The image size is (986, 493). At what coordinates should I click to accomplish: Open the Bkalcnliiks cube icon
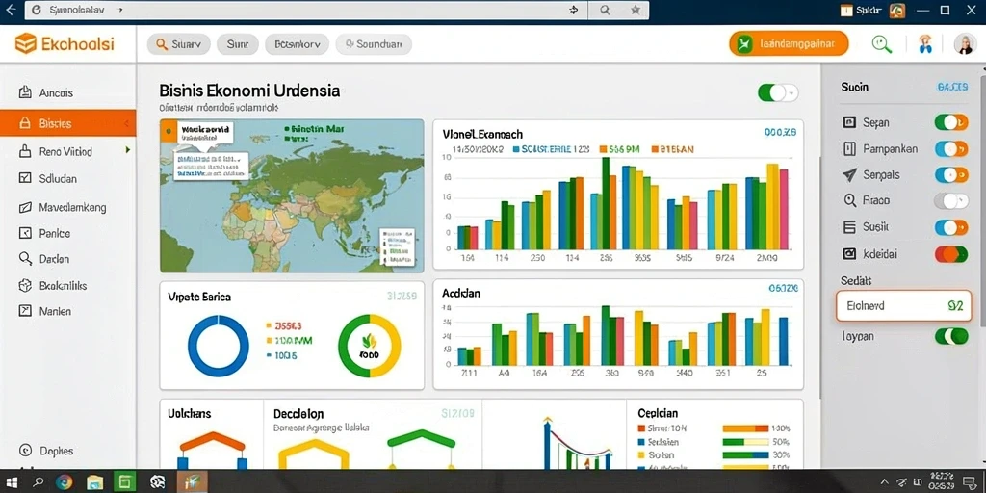(x=25, y=285)
